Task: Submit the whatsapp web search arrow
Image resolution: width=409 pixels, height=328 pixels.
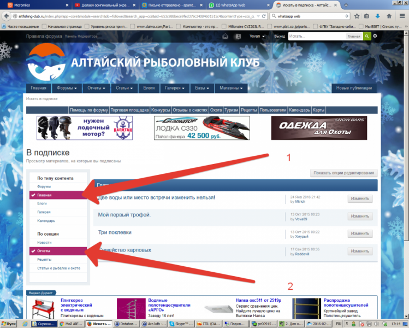Action: [x=346, y=16]
